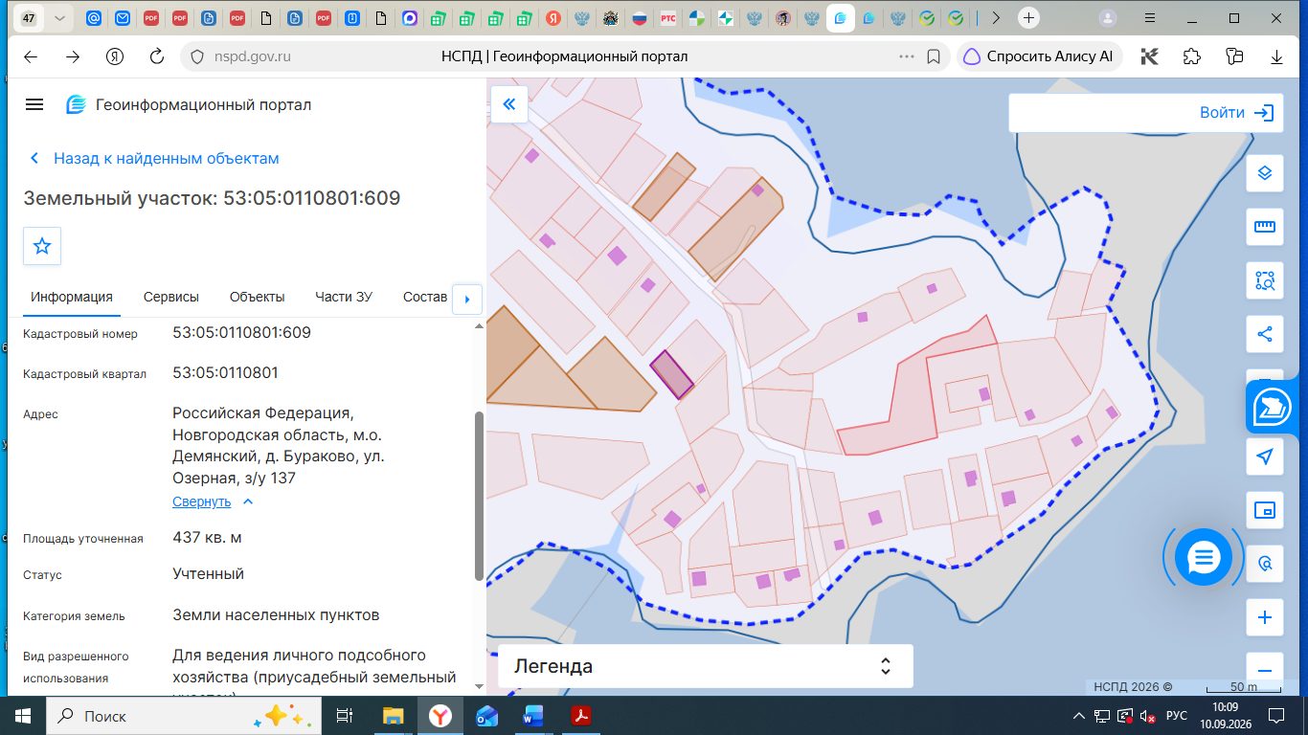Activate the ruler measurement tool
This screenshot has height=735, width=1308.
coord(1264,227)
